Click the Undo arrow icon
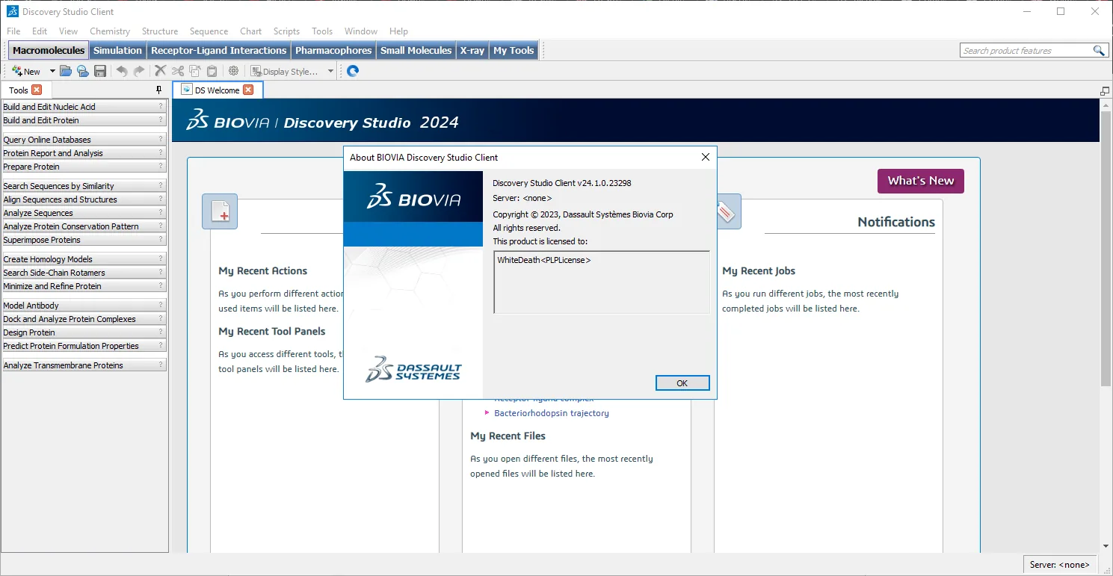Screen dimensions: 1113x576 coord(122,71)
